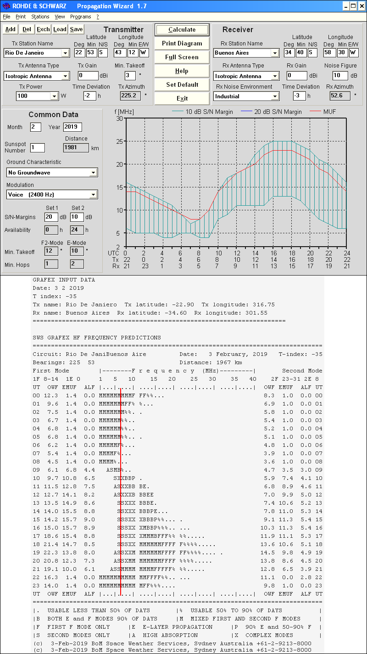The width and height of the screenshot is (367, 654).
Task: Click the Month input field
Action: [36, 127]
